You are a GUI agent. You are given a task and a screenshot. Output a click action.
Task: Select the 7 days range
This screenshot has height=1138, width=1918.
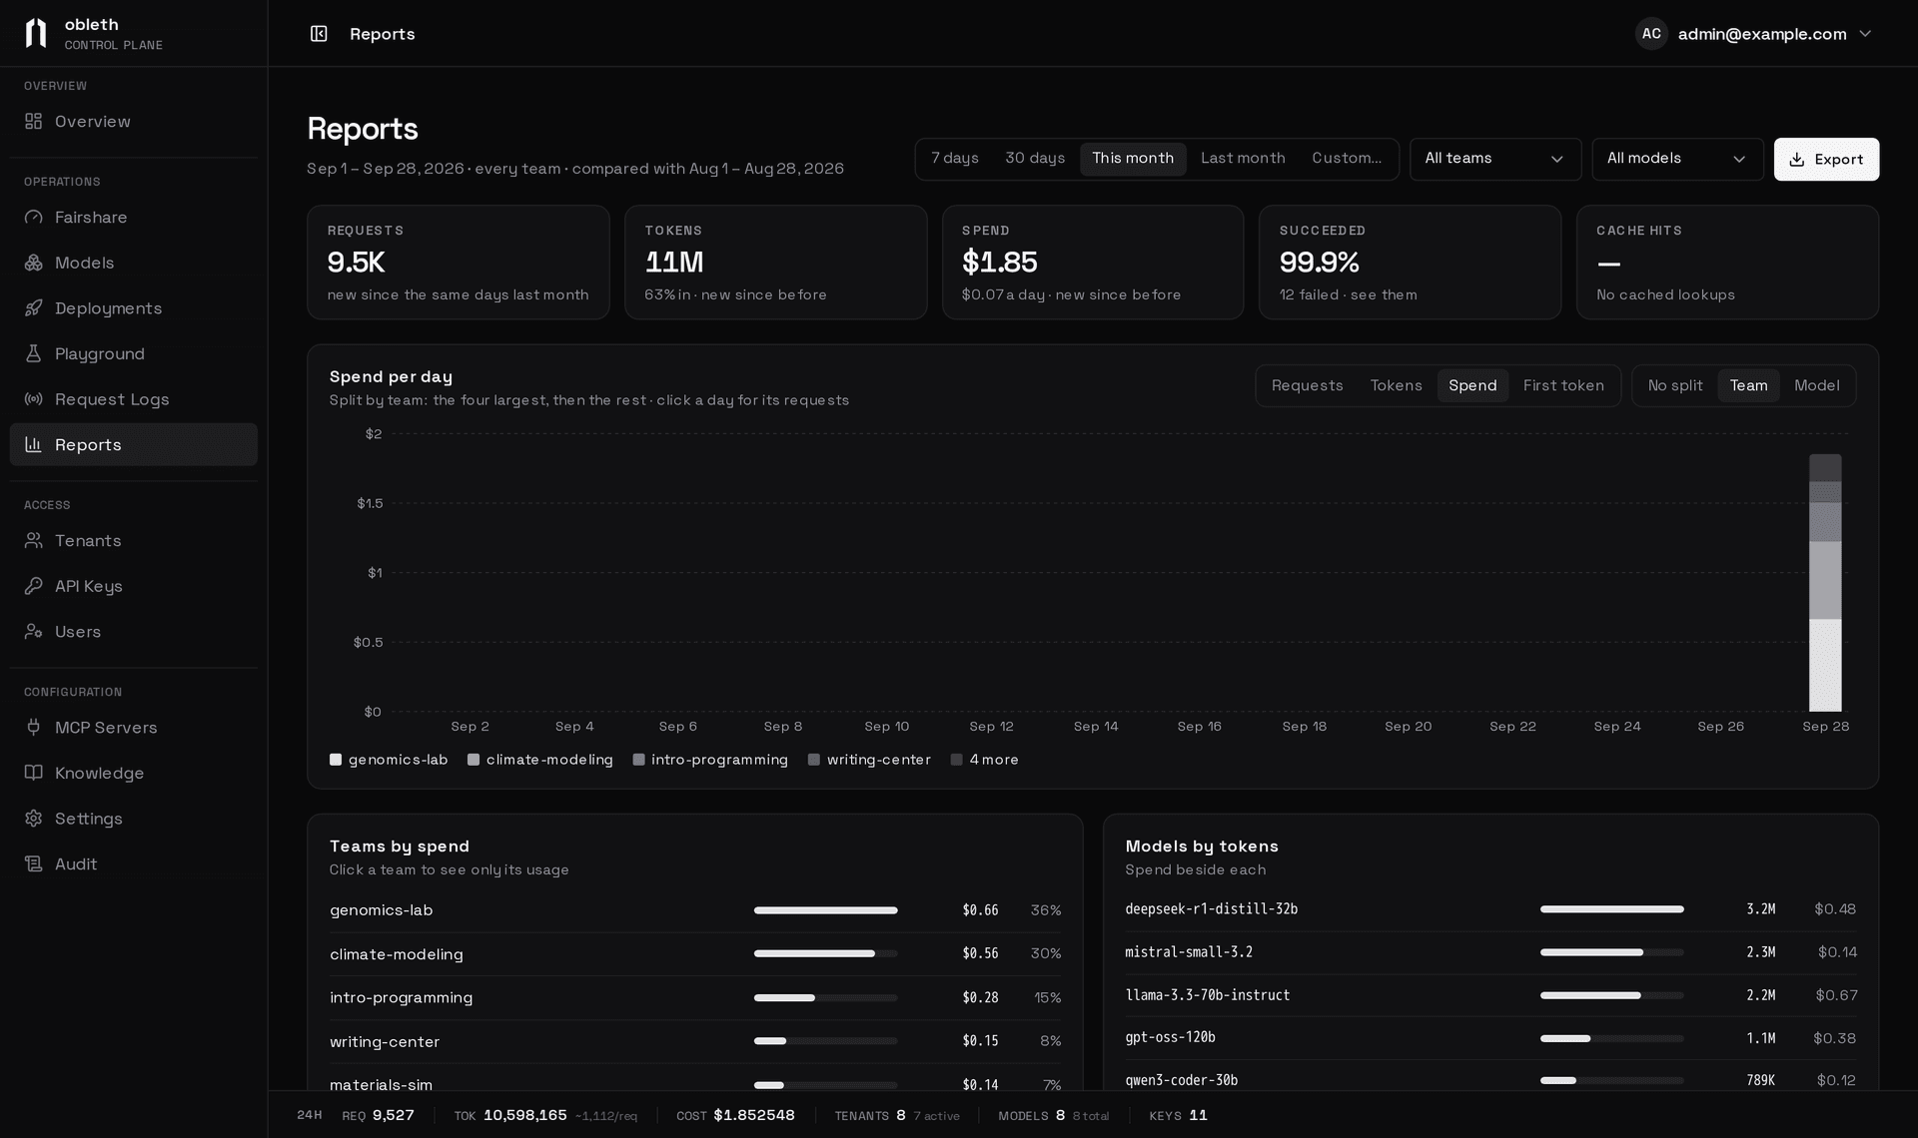pos(955,159)
